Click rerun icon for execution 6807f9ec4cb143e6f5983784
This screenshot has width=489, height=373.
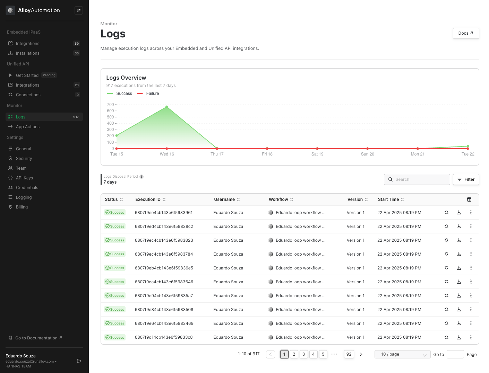pyautogui.click(x=446, y=254)
